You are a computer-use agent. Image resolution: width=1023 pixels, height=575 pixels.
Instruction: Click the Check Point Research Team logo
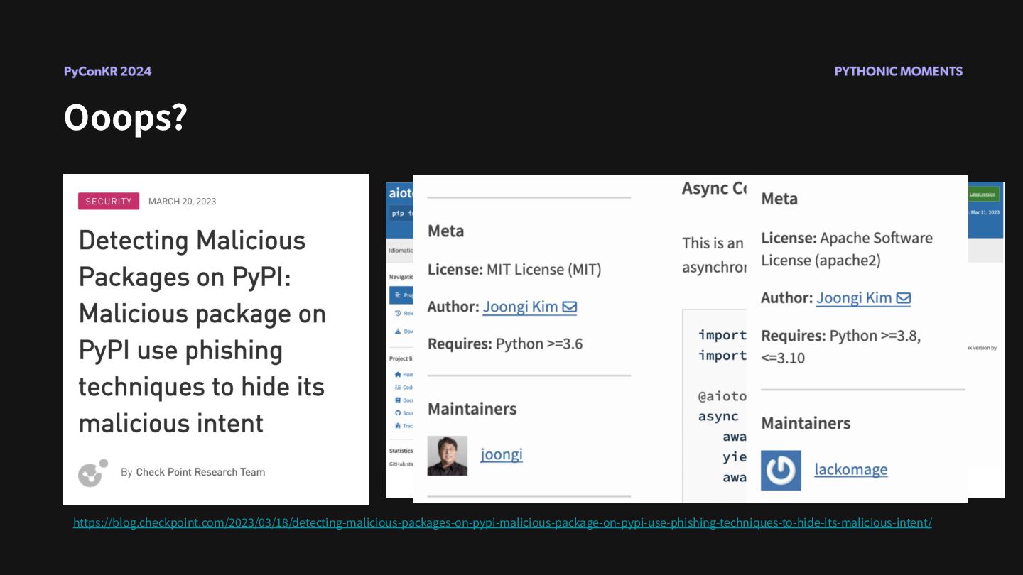tap(93, 473)
